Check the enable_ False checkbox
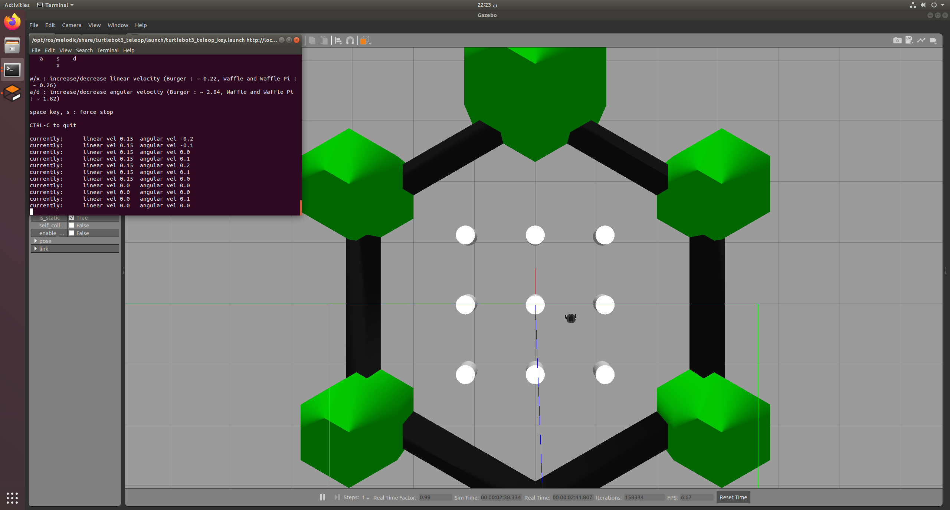This screenshot has width=950, height=510. (x=72, y=233)
